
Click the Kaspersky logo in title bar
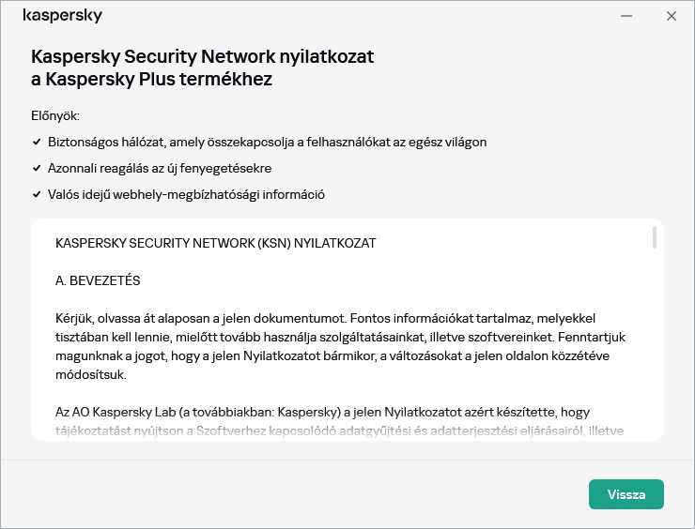tap(62, 16)
